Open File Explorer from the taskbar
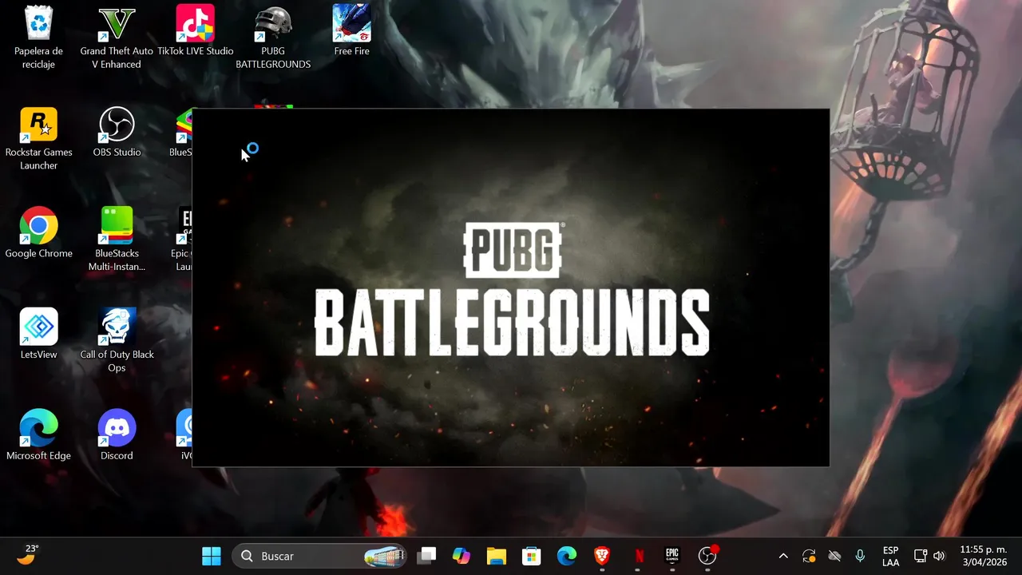Viewport: 1022px width, 575px height. point(497,556)
